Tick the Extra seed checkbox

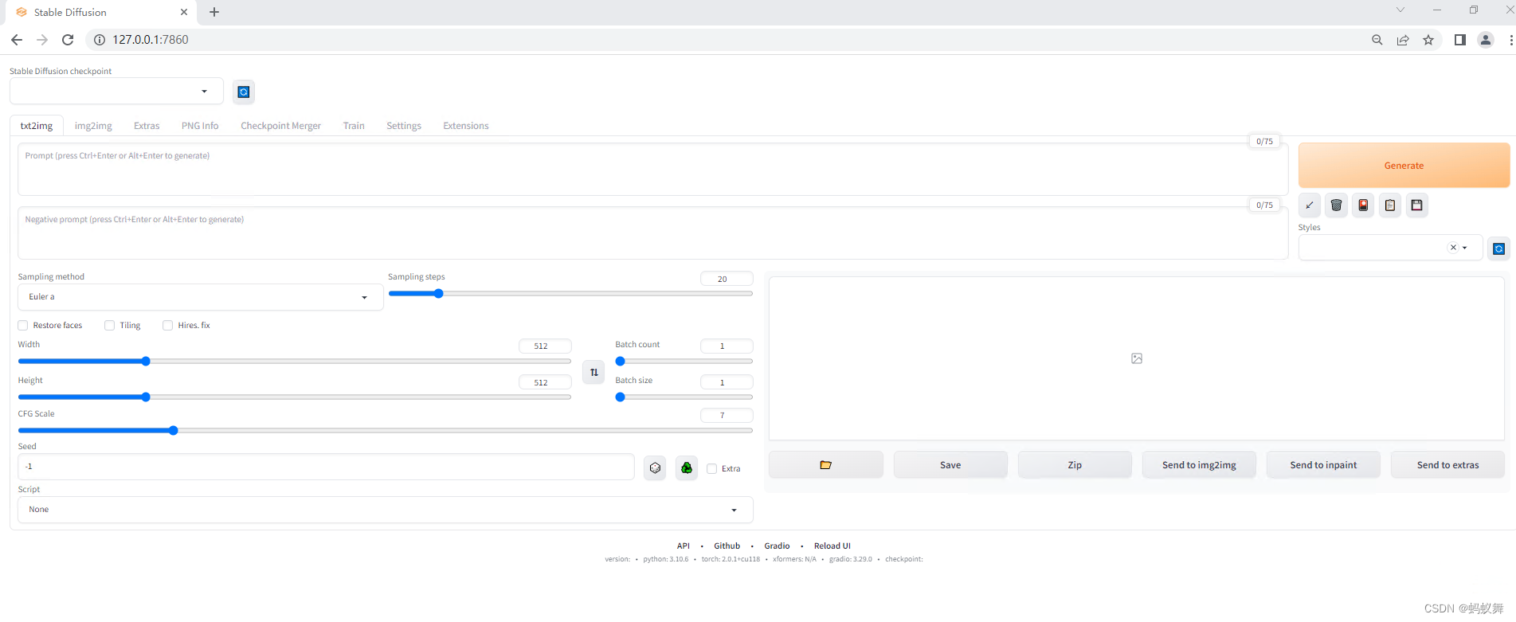(x=712, y=468)
